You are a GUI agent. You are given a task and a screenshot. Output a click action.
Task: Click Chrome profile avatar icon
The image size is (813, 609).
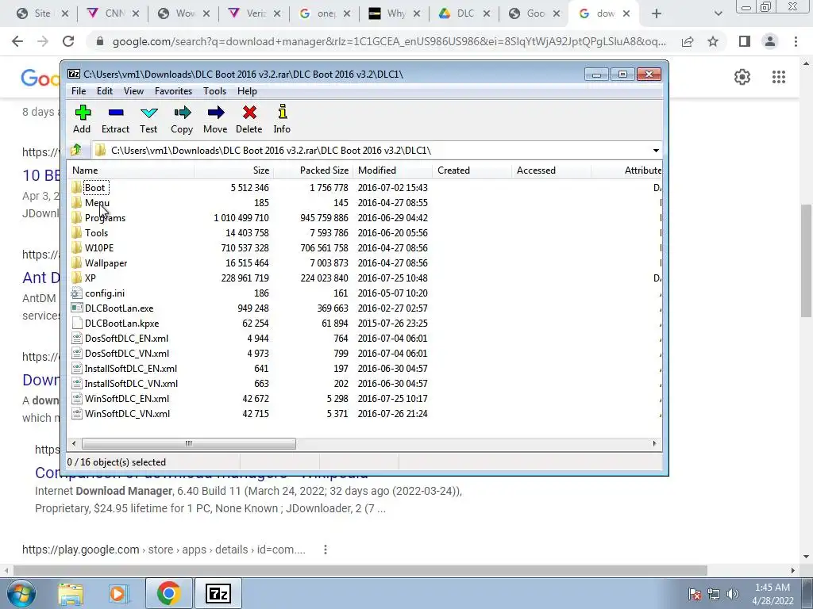pyautogui.click(x=770, y=41)
